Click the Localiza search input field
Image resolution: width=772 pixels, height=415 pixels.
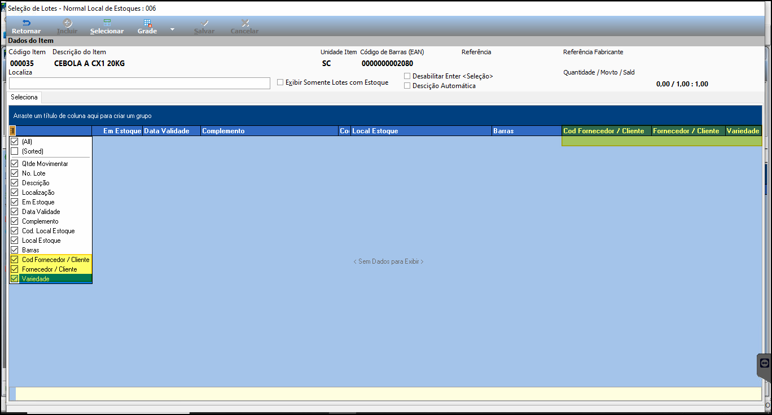139,83
